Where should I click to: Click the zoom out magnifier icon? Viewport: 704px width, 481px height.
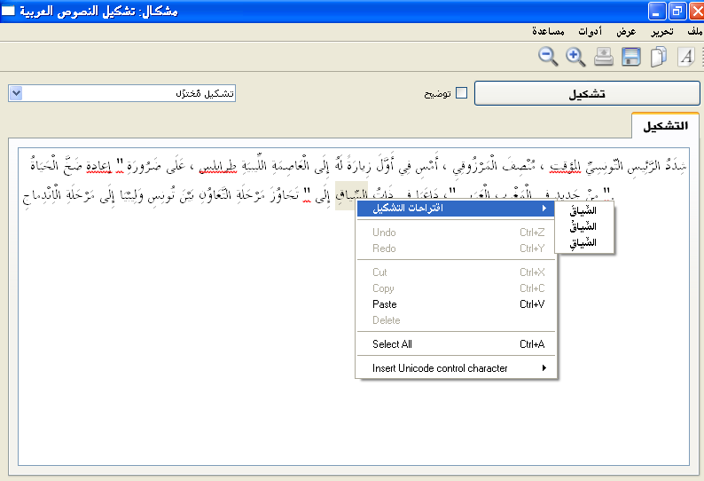pos(548,57)
